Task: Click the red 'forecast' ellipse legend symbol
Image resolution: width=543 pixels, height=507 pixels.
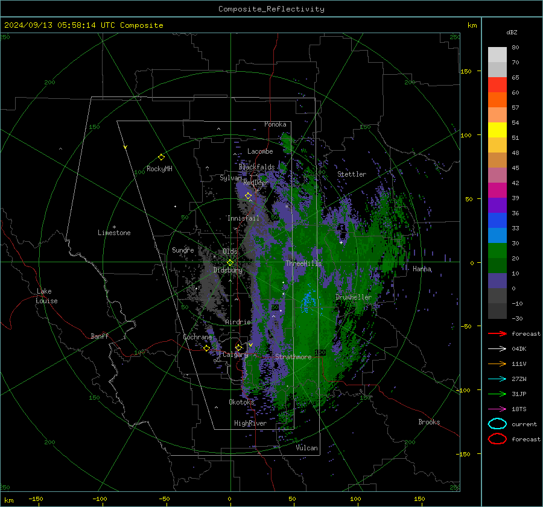Action: [497, 439]
